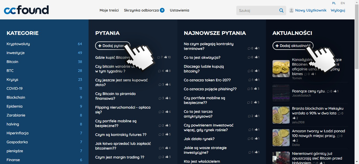Click the Wyloguj link
Image resolution: width=359 pixels, height=164 pixels.
coord(338,10)
